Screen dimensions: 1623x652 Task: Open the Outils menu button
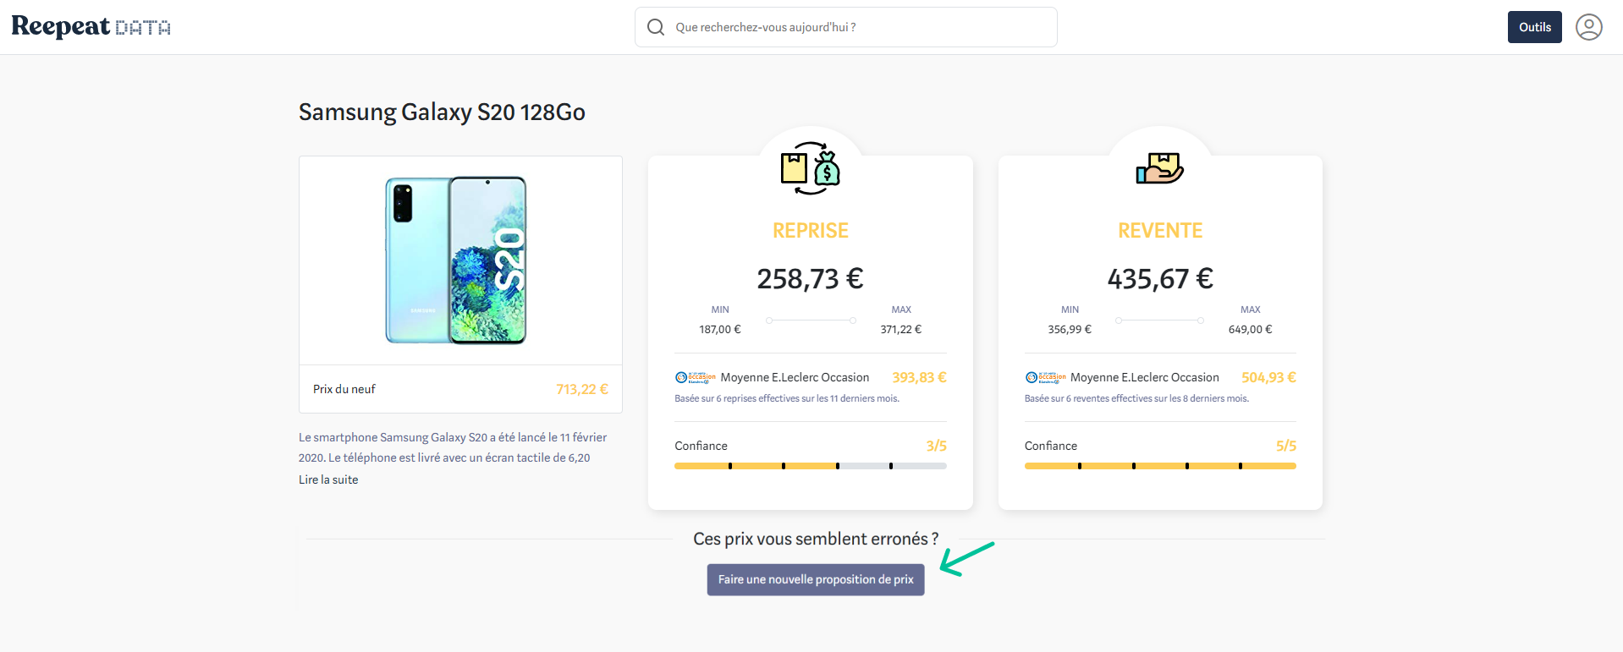pos(1534,27)
